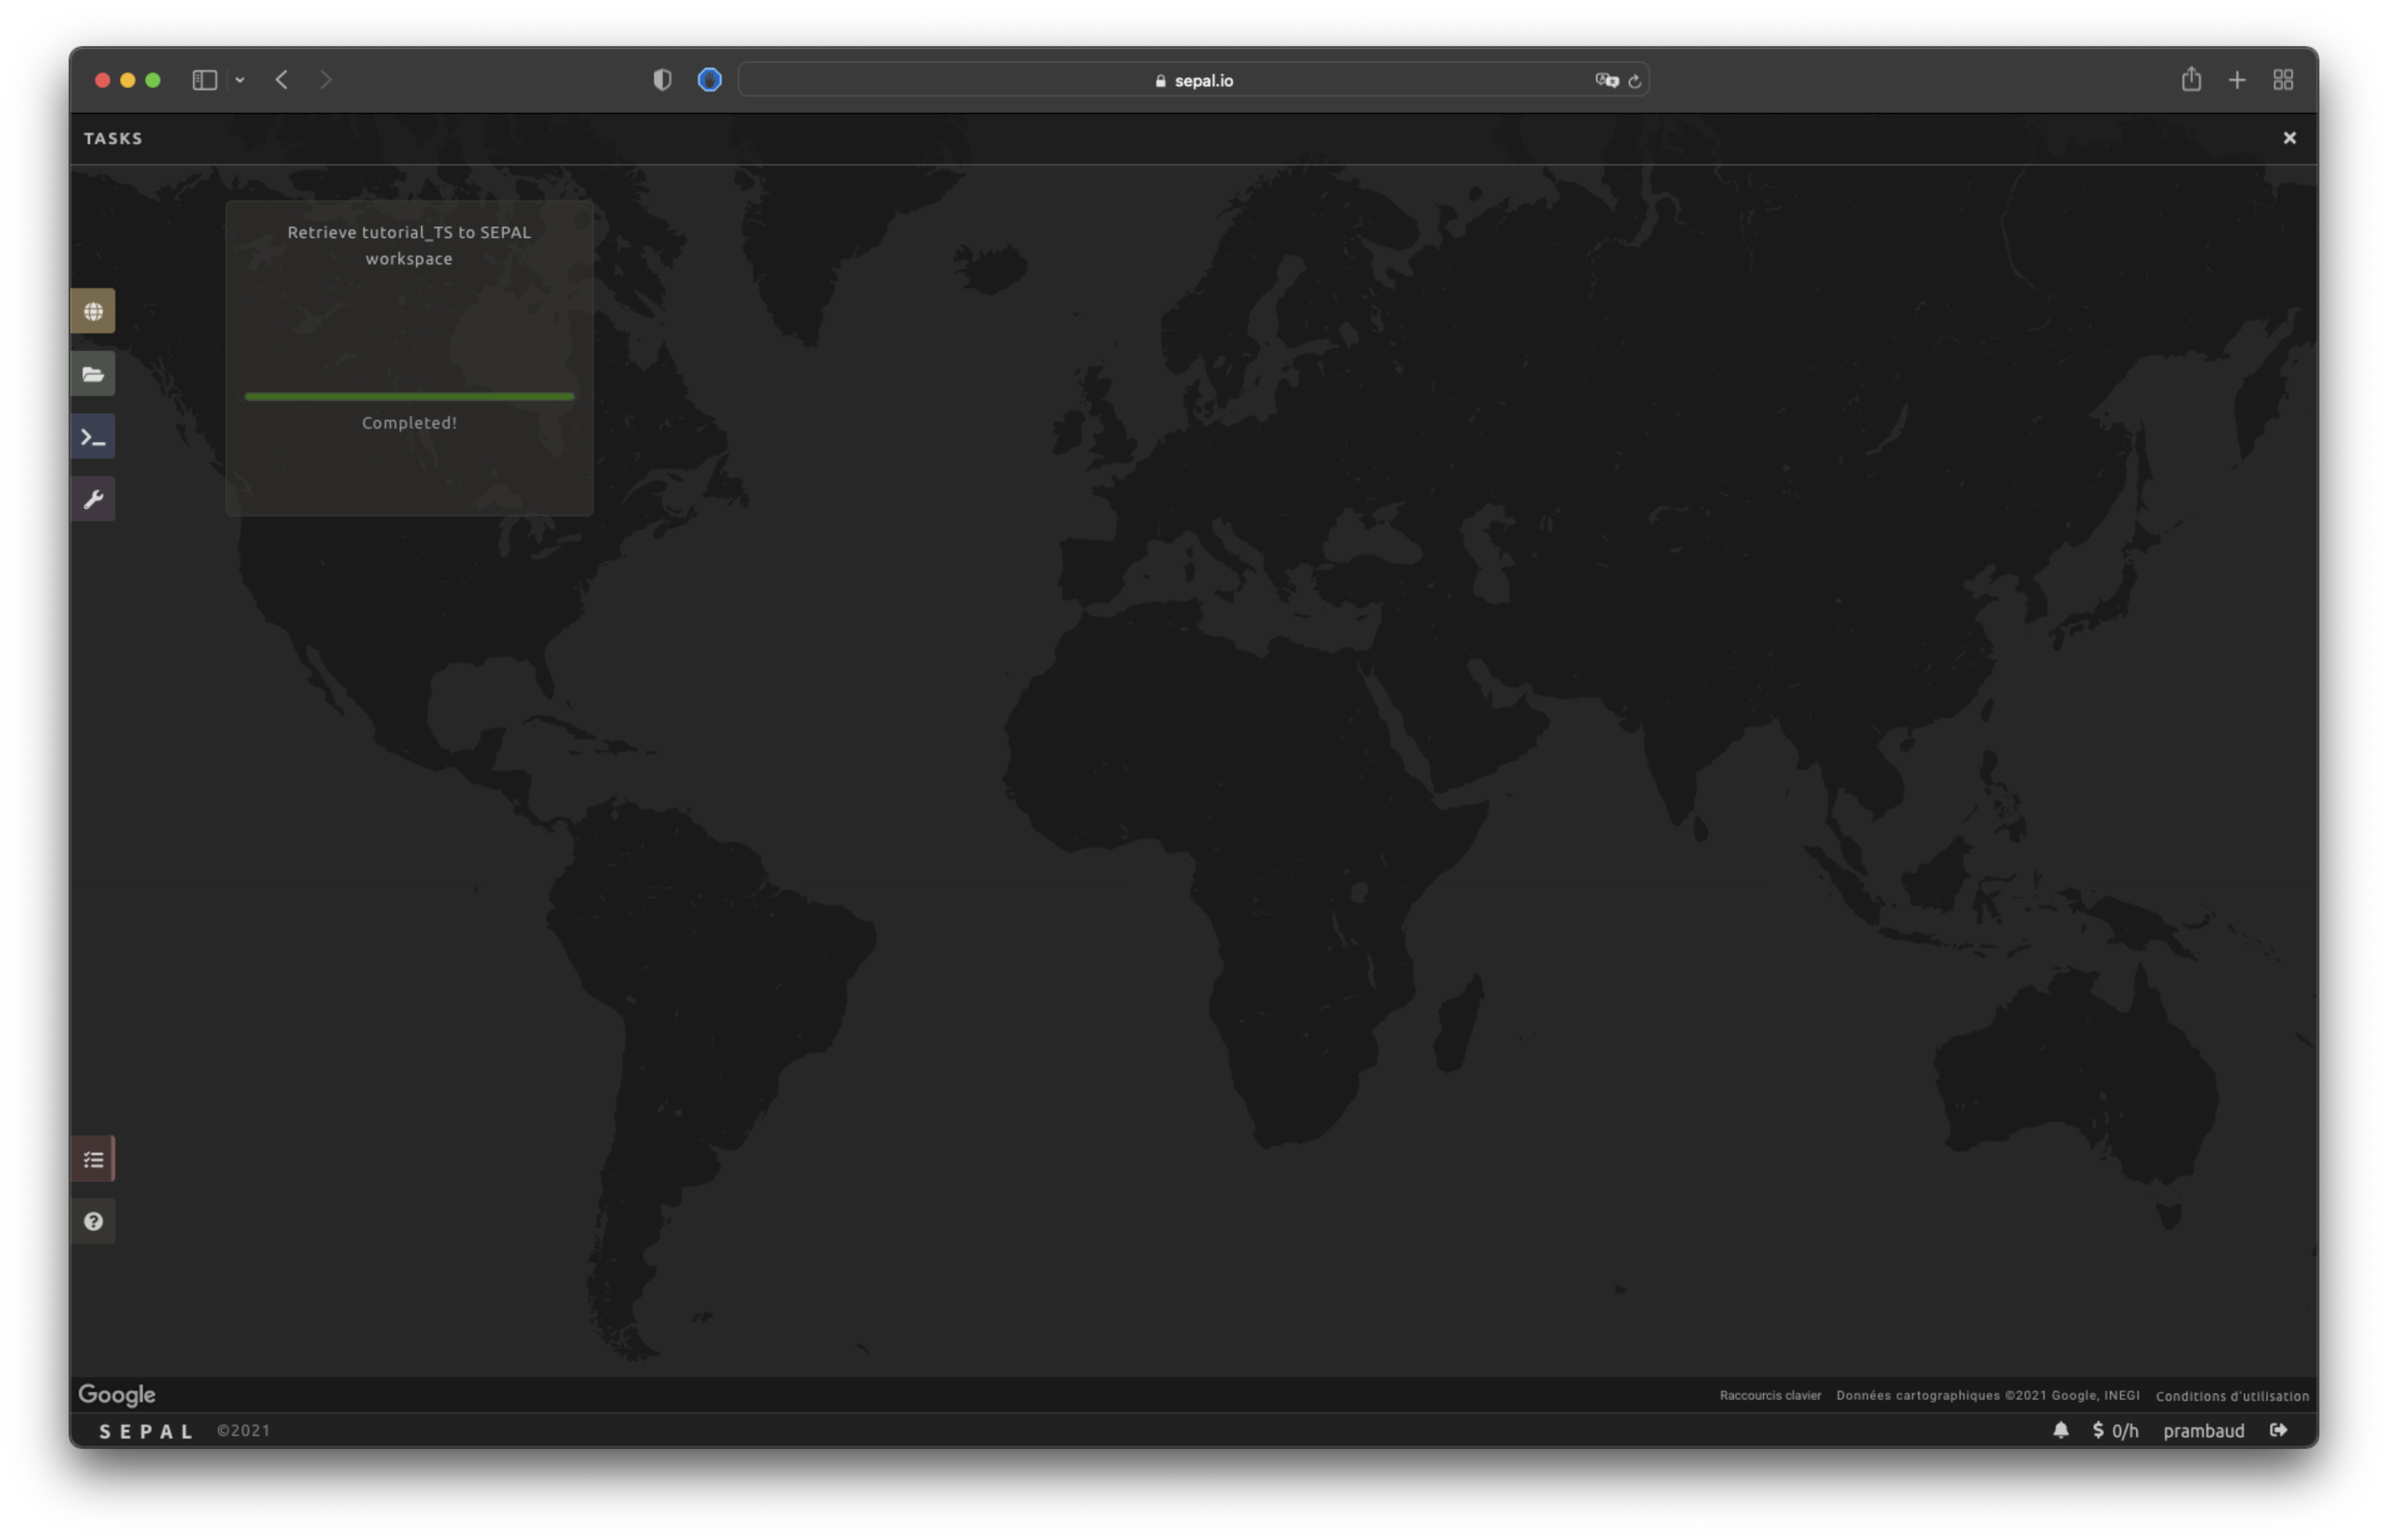Click the browser back arrow
Viewport: 2388px width, 1540px height.
(x=282, y=80)
